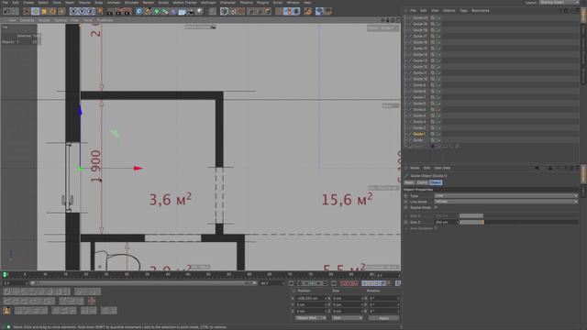
Task: Toggle the Axis Centered checkbox
Action: [x=436, y=228]
